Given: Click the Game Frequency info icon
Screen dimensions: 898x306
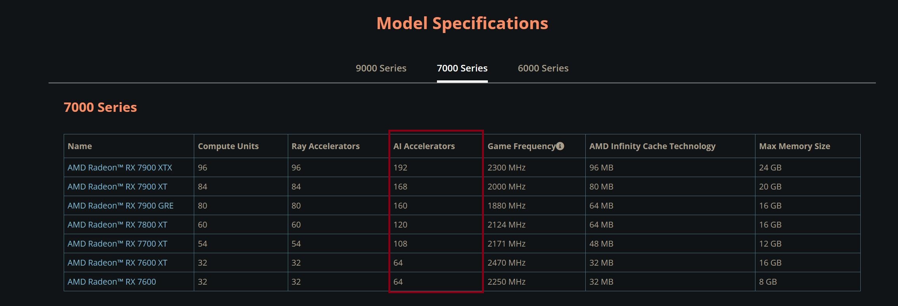Looking at the screenshot, I should 560,146.
